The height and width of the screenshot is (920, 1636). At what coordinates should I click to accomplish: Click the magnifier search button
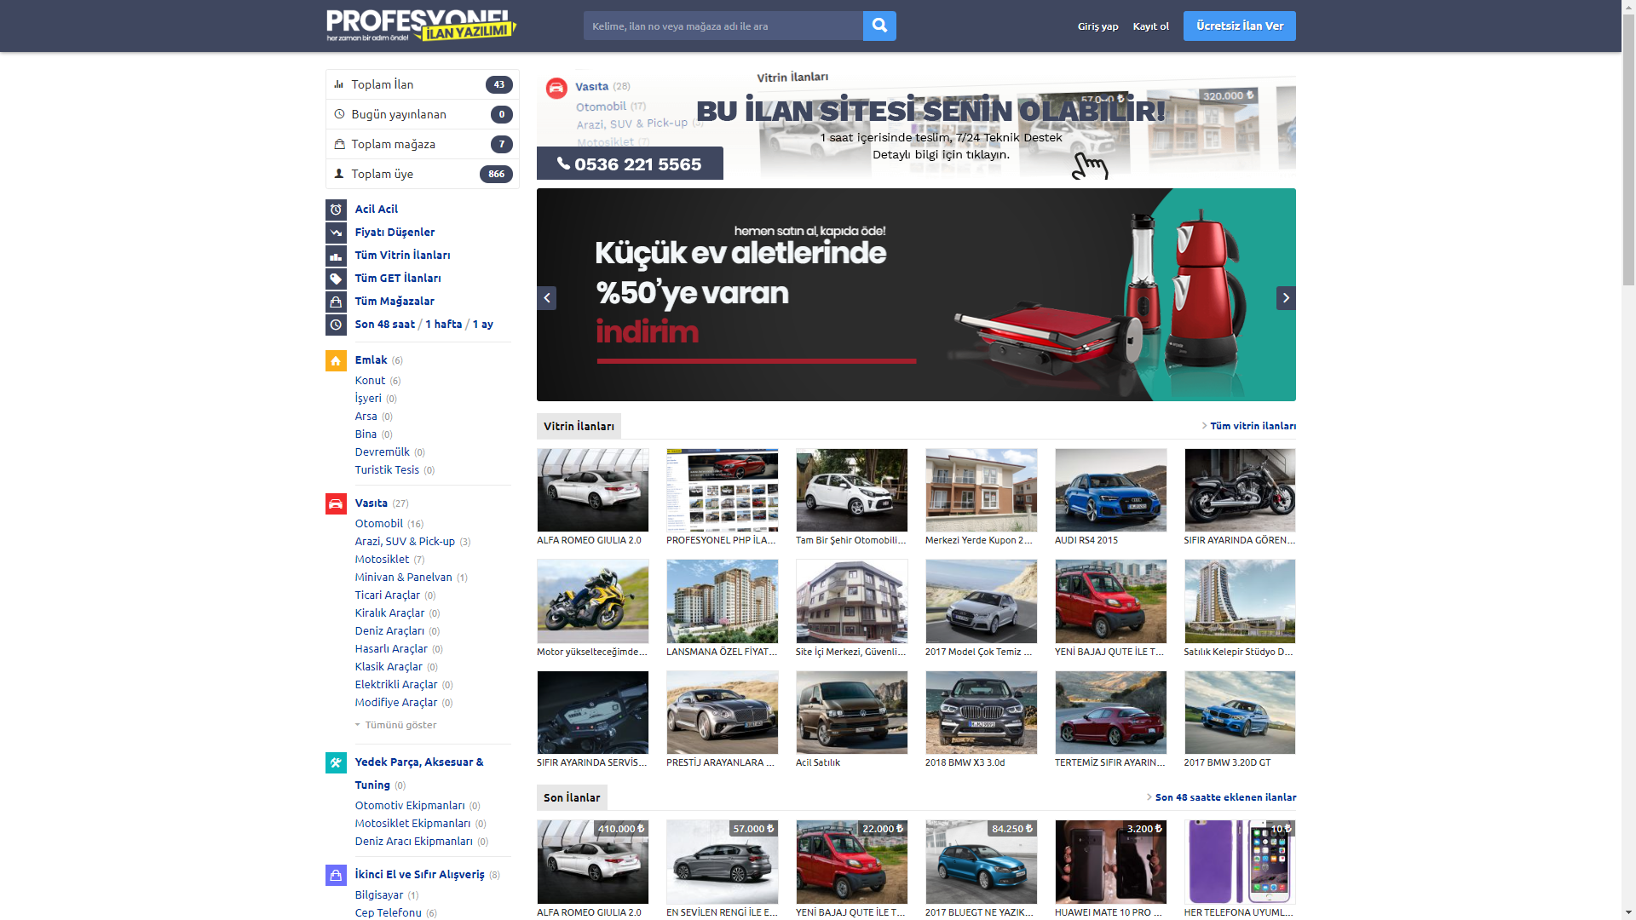[879, 26]
